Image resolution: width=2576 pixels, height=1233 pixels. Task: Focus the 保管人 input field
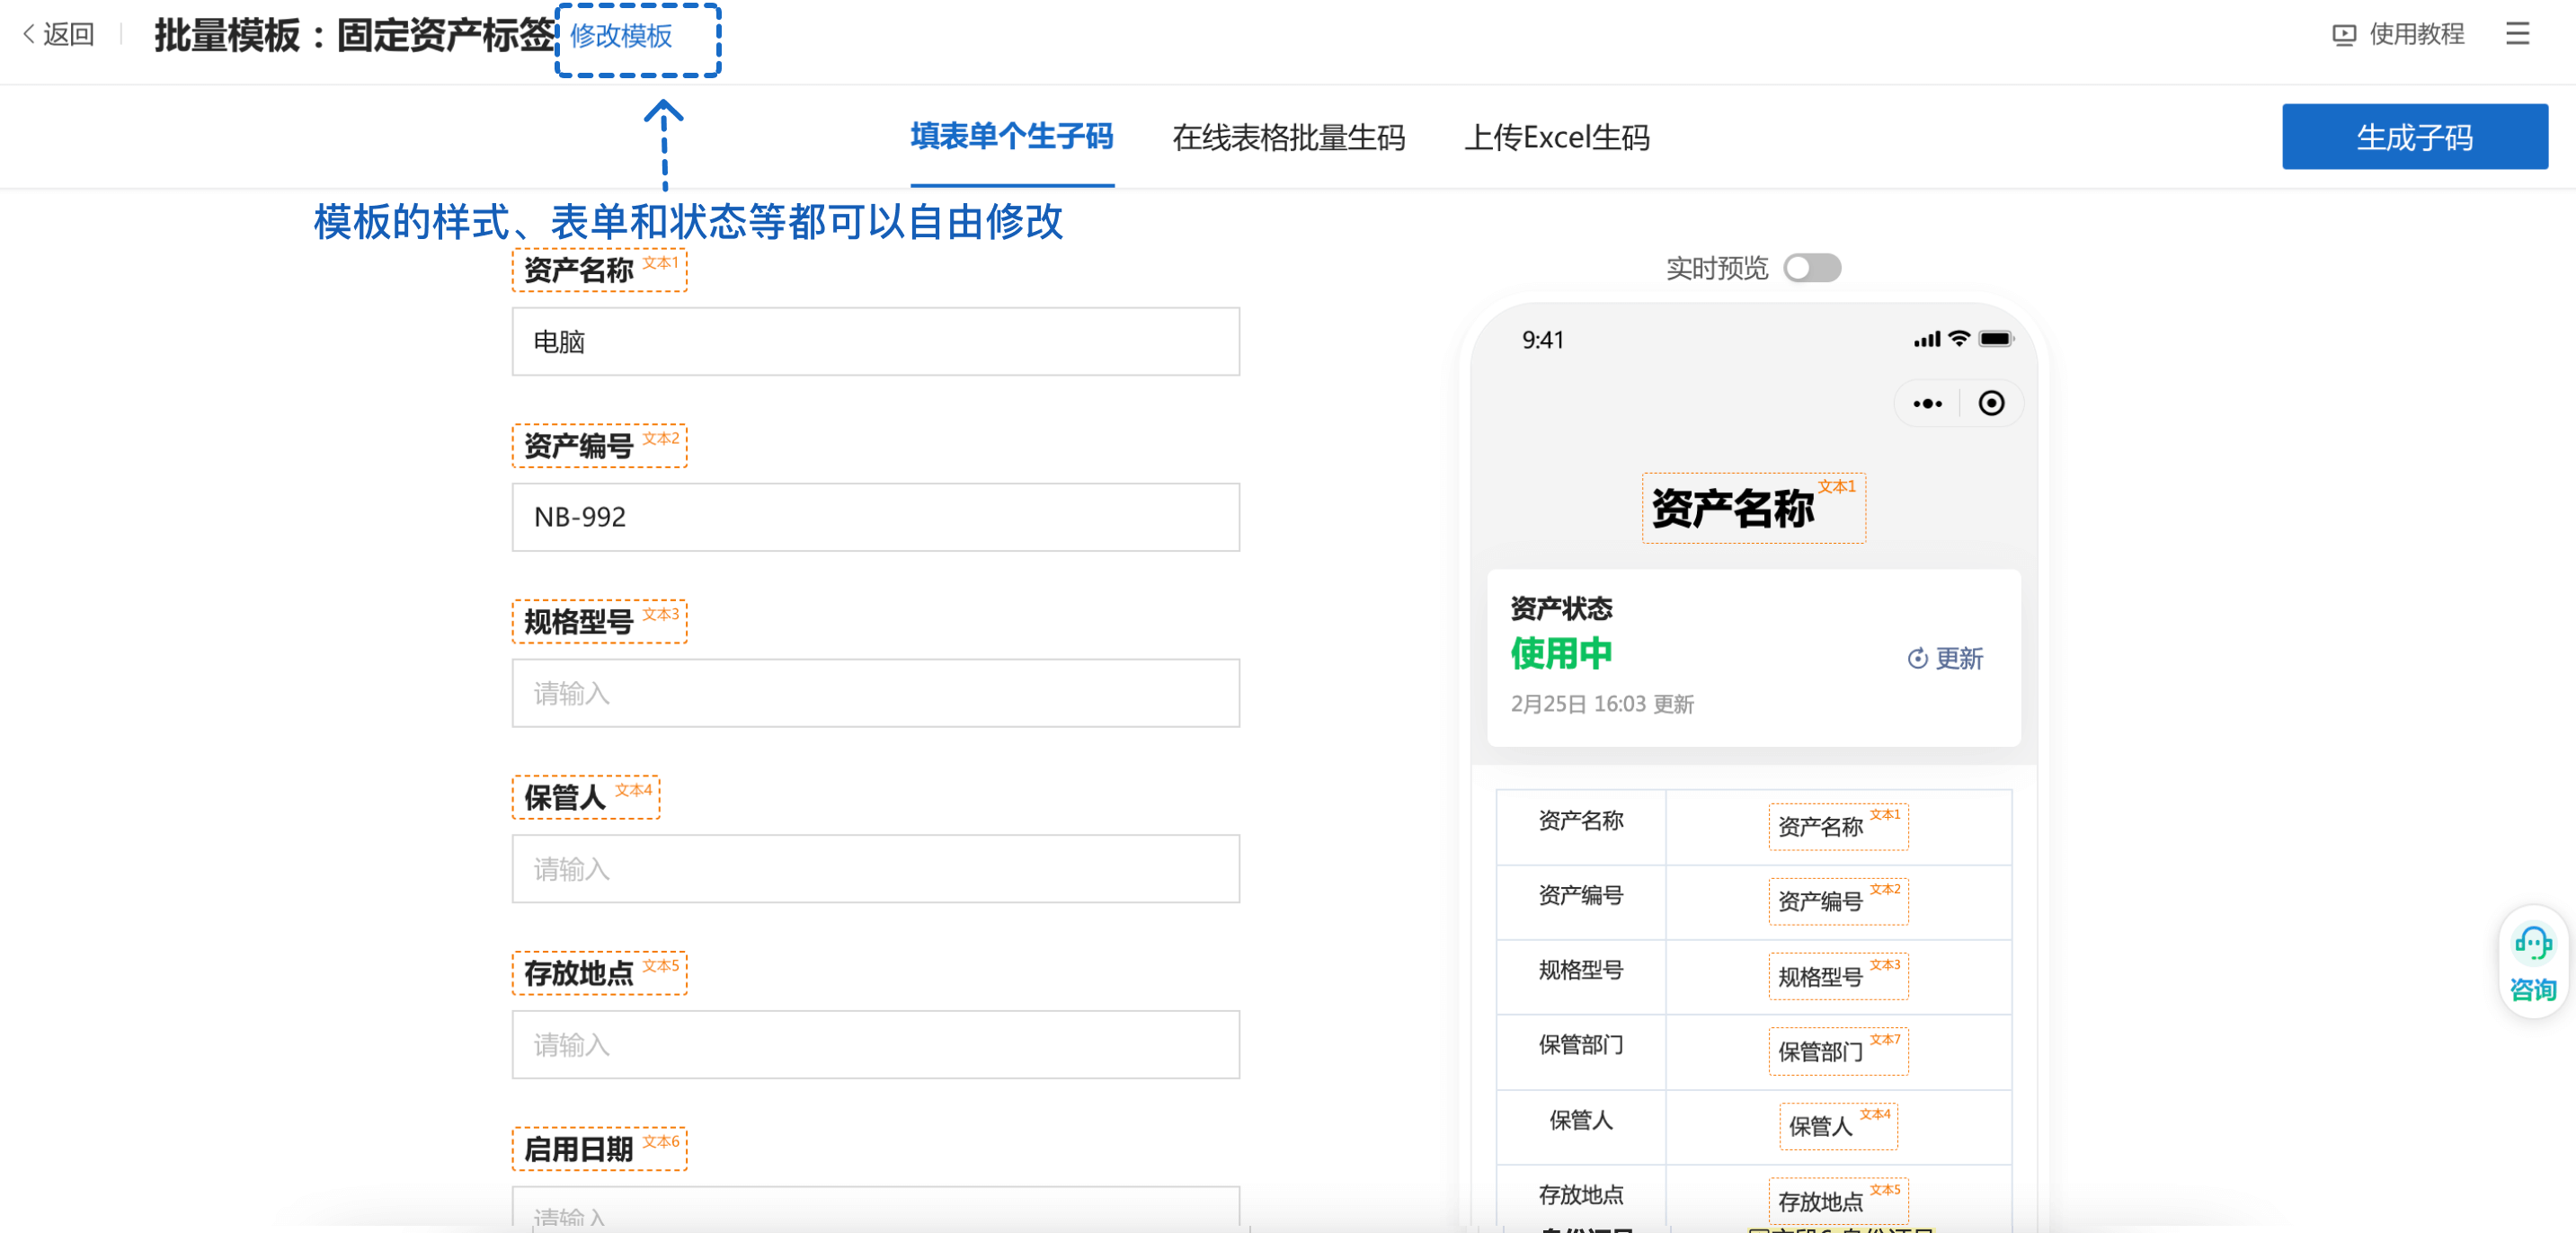coord(875,869)
